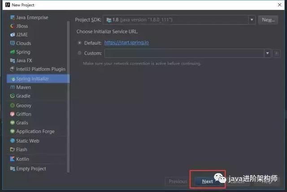Open the Project SDK dropdown arrow
This screenshot has width=287, height=192.
[x=252, y=20]
